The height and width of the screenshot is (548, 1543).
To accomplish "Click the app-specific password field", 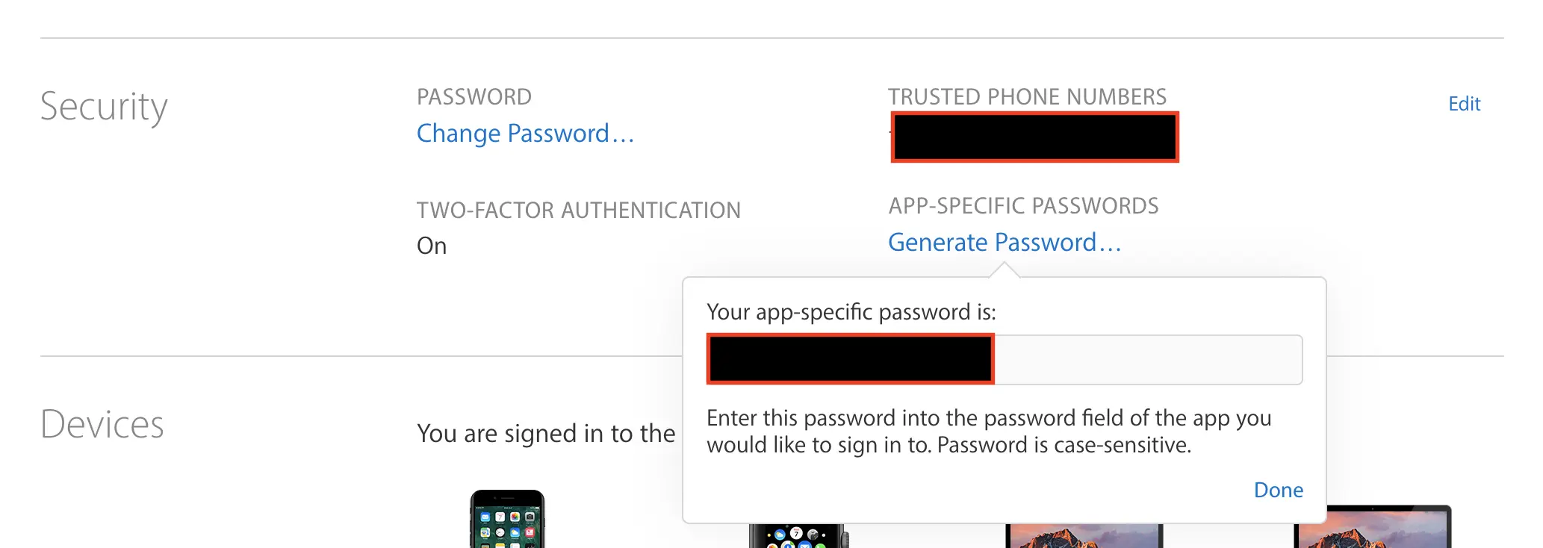I will [1005, 360].
